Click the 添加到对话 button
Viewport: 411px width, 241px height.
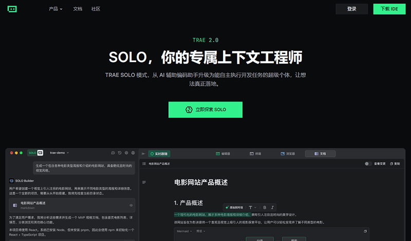234,208
